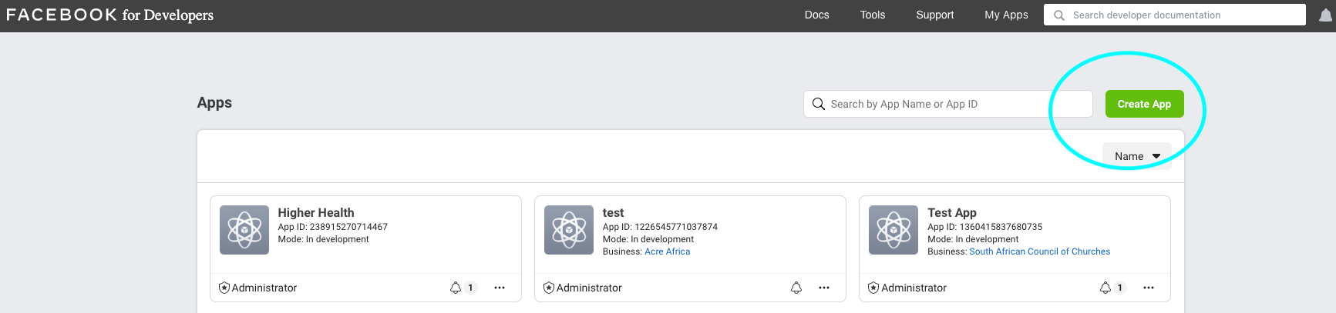Screen dimensions: 1336x313
Task: Click the notifications bell in the top bar
Action: [1326, 15]
